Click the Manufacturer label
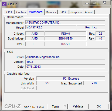 point(15,23)
